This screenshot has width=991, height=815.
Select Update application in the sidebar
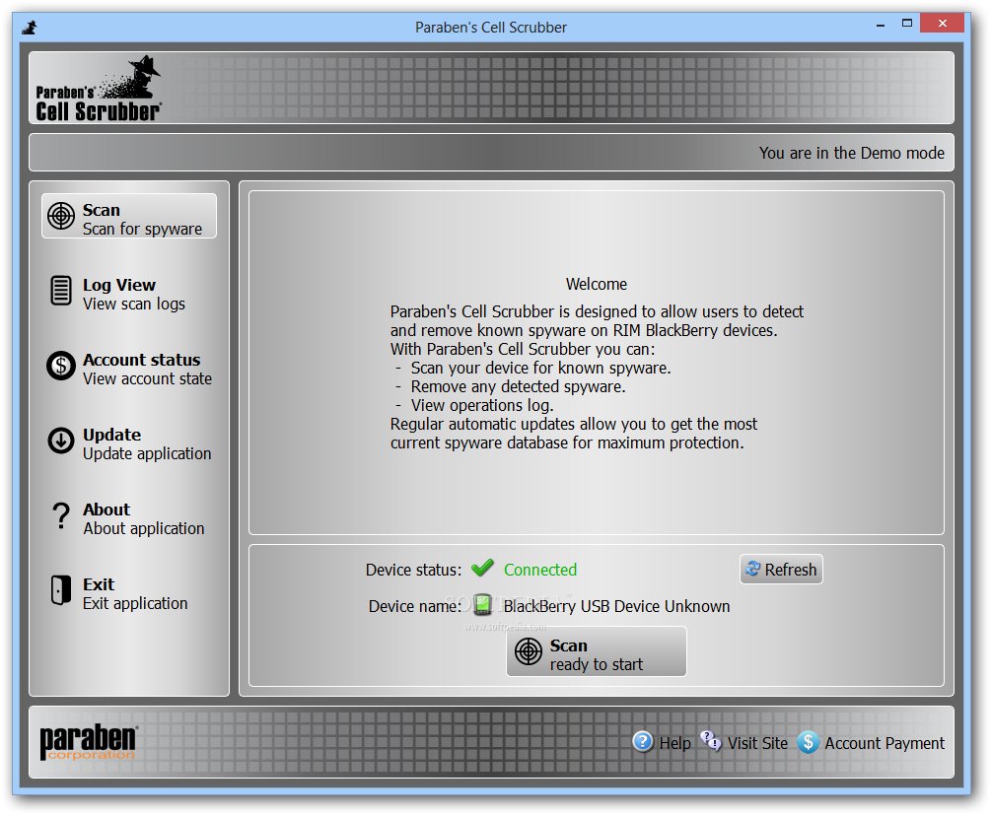point(129,444)
